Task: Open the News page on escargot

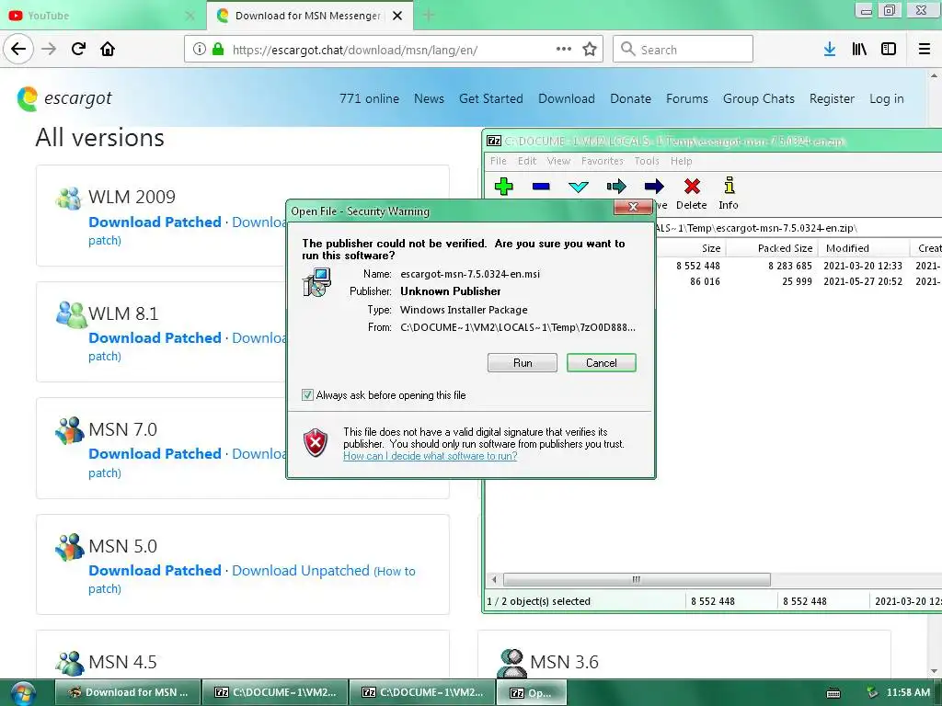Action: tap(429, 98)
